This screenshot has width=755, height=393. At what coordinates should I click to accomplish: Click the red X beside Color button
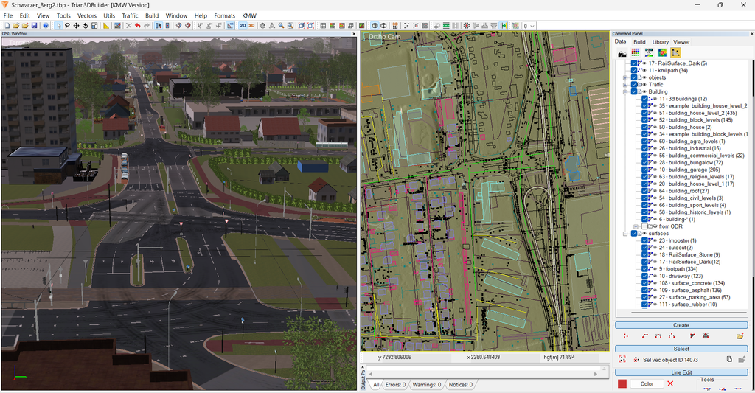click(x=670, y=384)
